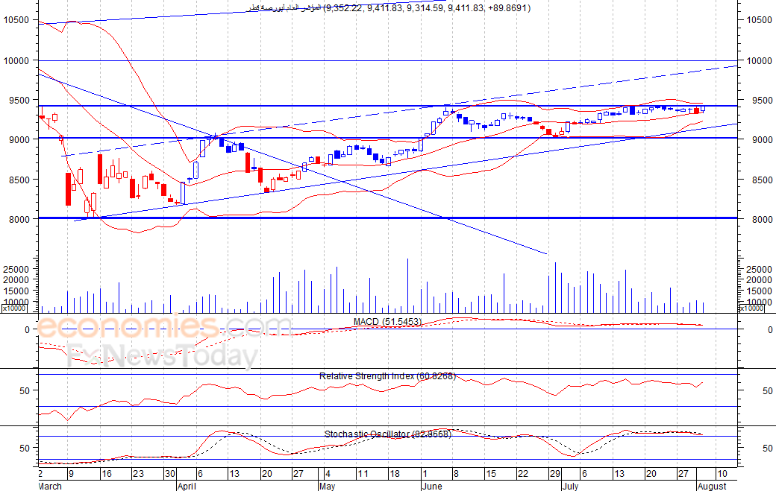The height and width of the screenshot is (491, 776).
Task: Select date marker 29 on the time axis
Action: (x=555, y=474)
